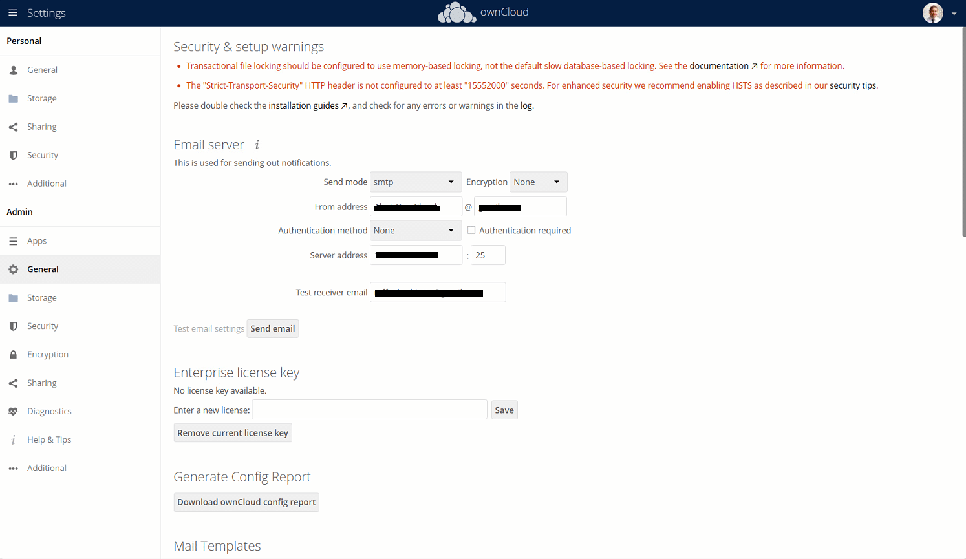Open the hamburger menu beside Settings

13,13
